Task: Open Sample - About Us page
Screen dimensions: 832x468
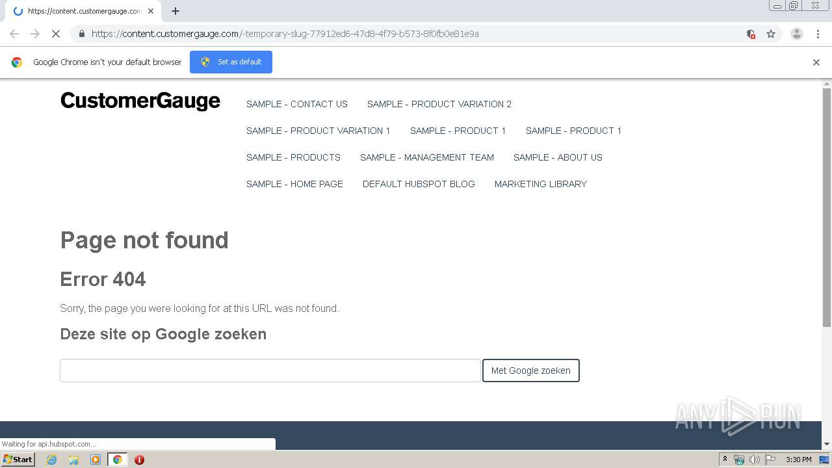Action: pos(558,157)
